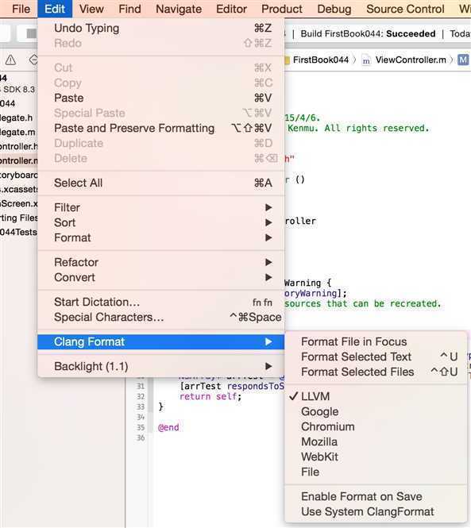The image size is (471, 528).
Task: Click the ViewController.m file icon in breadcrumb
Action: pyautogui.click(x=366, y=60)
